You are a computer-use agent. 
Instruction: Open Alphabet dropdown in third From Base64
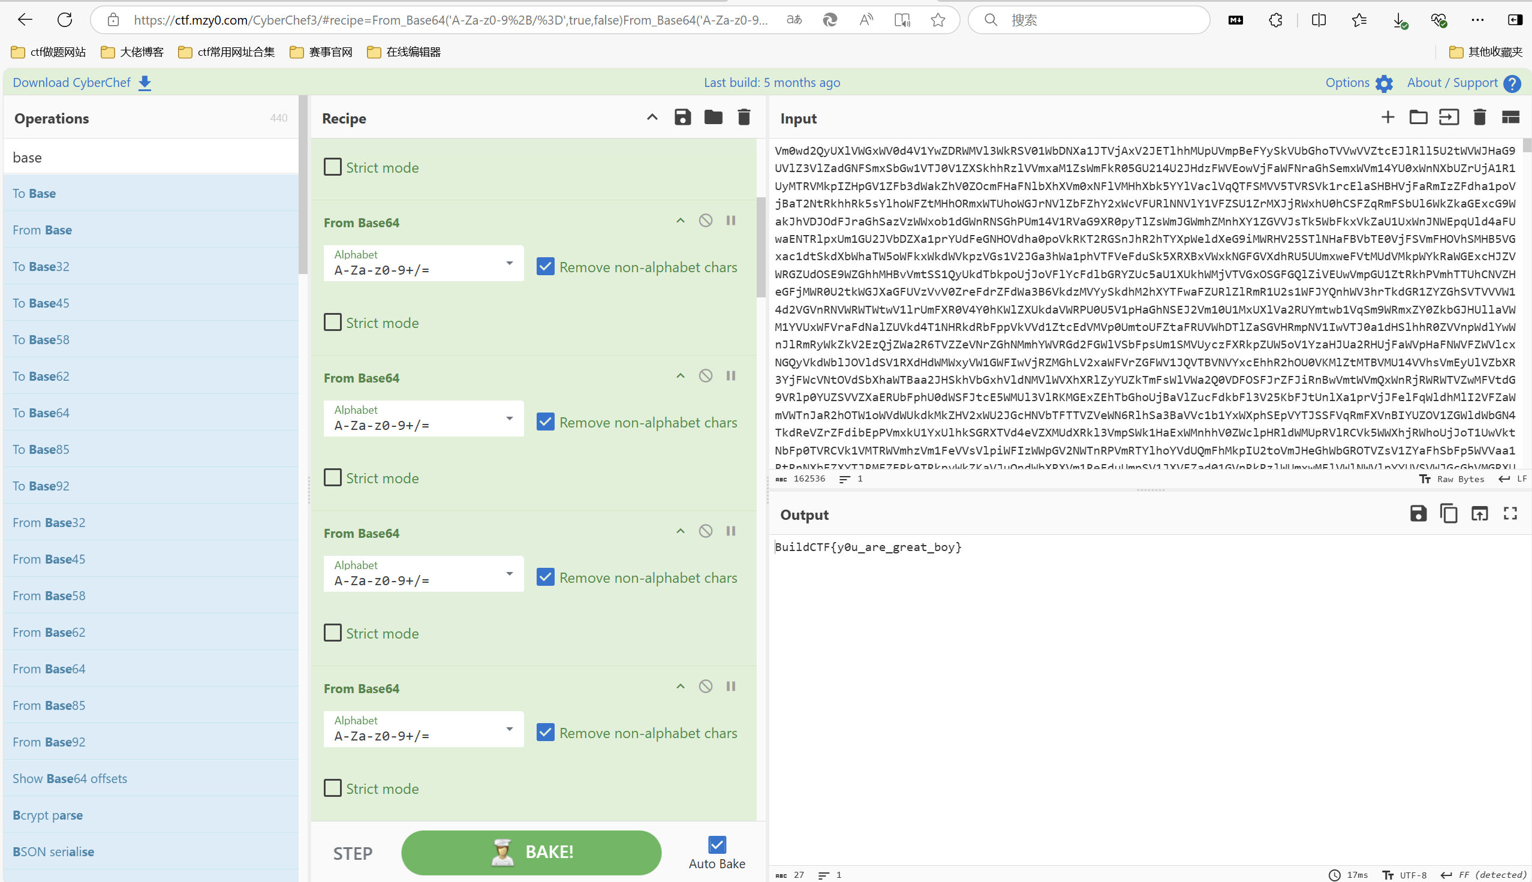[x=423, y=574]
